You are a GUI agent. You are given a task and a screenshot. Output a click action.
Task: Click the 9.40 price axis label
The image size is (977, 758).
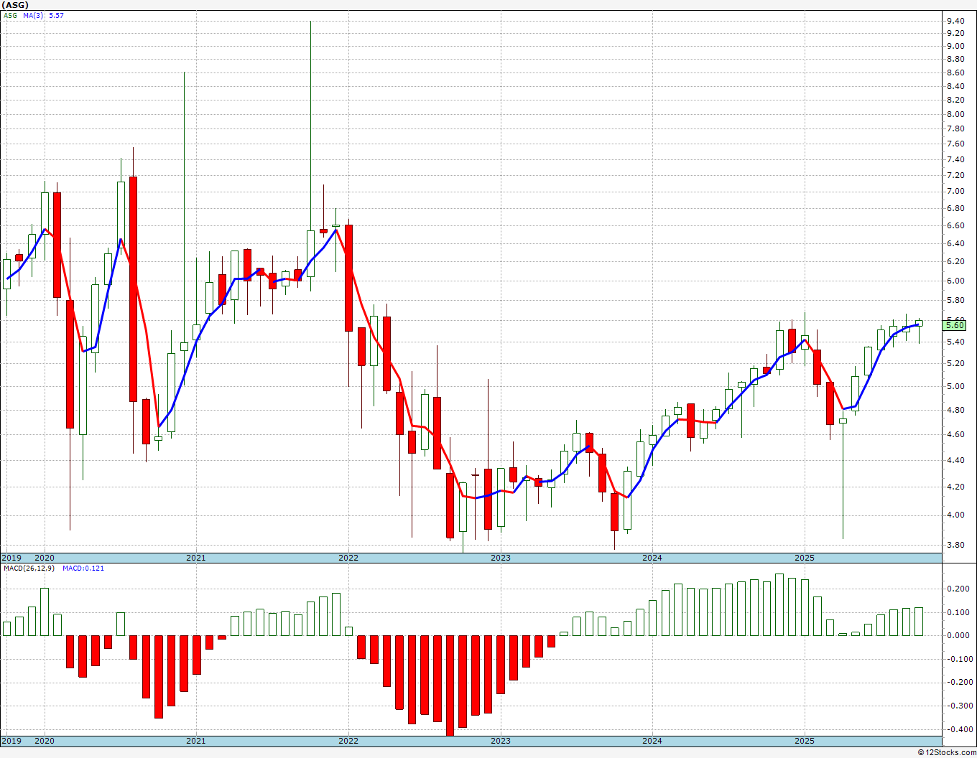tap(955, 21)
